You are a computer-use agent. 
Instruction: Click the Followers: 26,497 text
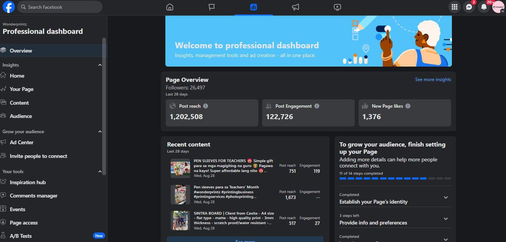tap(185, 88)
